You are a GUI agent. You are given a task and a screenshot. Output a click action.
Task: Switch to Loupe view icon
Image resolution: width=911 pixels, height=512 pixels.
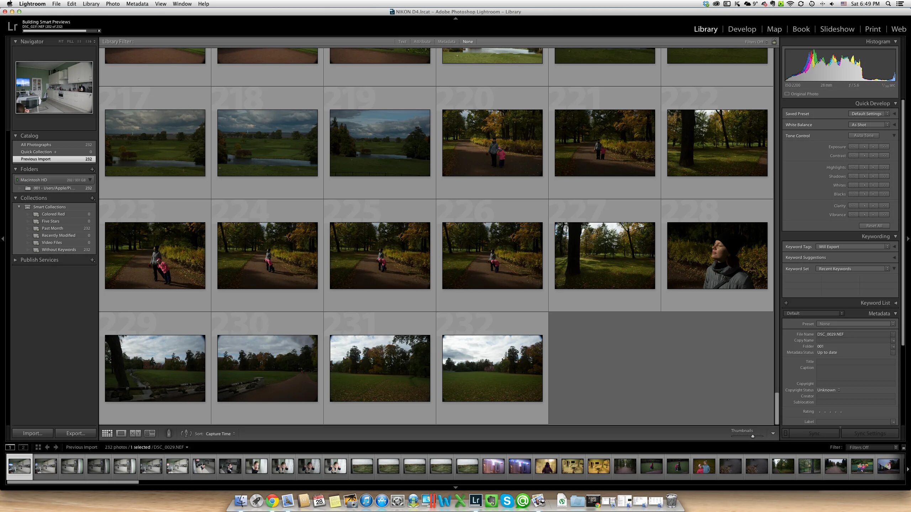(121, 433)
